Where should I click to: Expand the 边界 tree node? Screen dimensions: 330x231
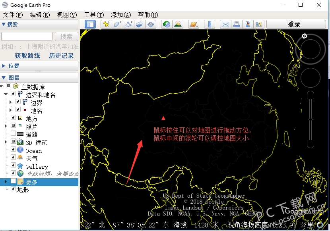click(10, 102)
